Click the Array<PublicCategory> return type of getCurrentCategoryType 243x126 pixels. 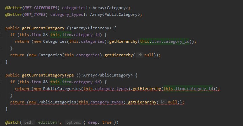(x=108, y=75)
